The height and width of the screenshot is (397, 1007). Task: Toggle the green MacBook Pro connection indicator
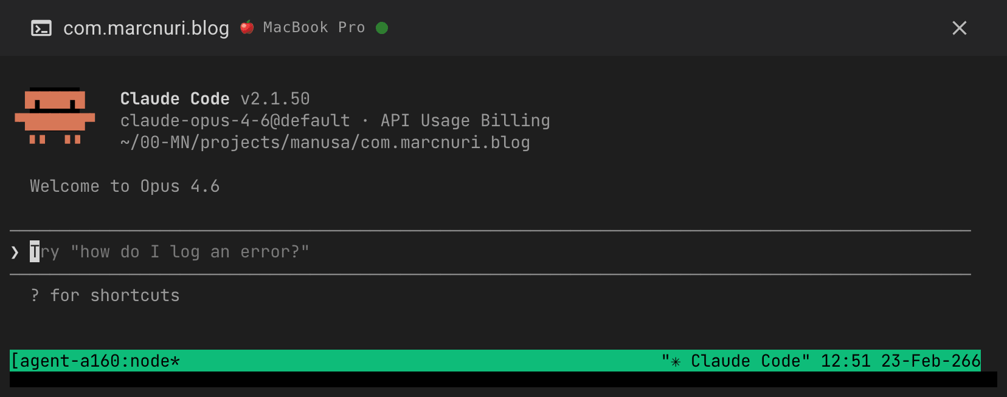click(x=382, y=28)
